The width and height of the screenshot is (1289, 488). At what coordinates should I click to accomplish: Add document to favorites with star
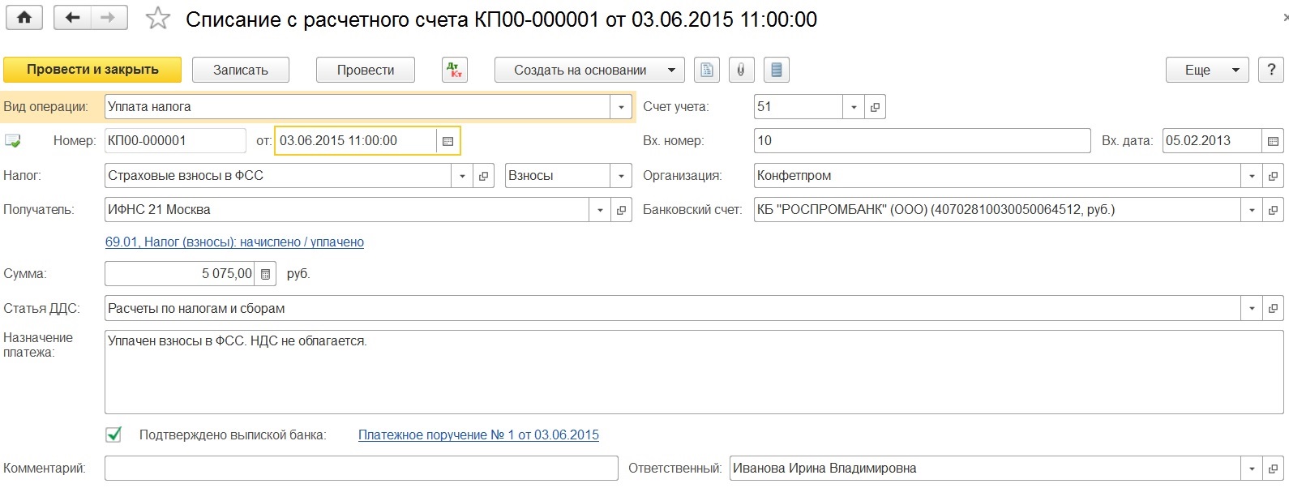[157, 19]
